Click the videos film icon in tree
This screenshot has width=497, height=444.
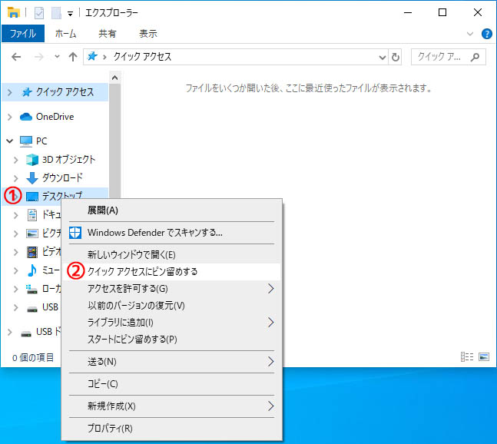32,252
